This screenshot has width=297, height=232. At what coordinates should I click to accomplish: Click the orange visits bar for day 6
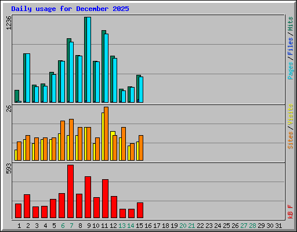[63, 140]
